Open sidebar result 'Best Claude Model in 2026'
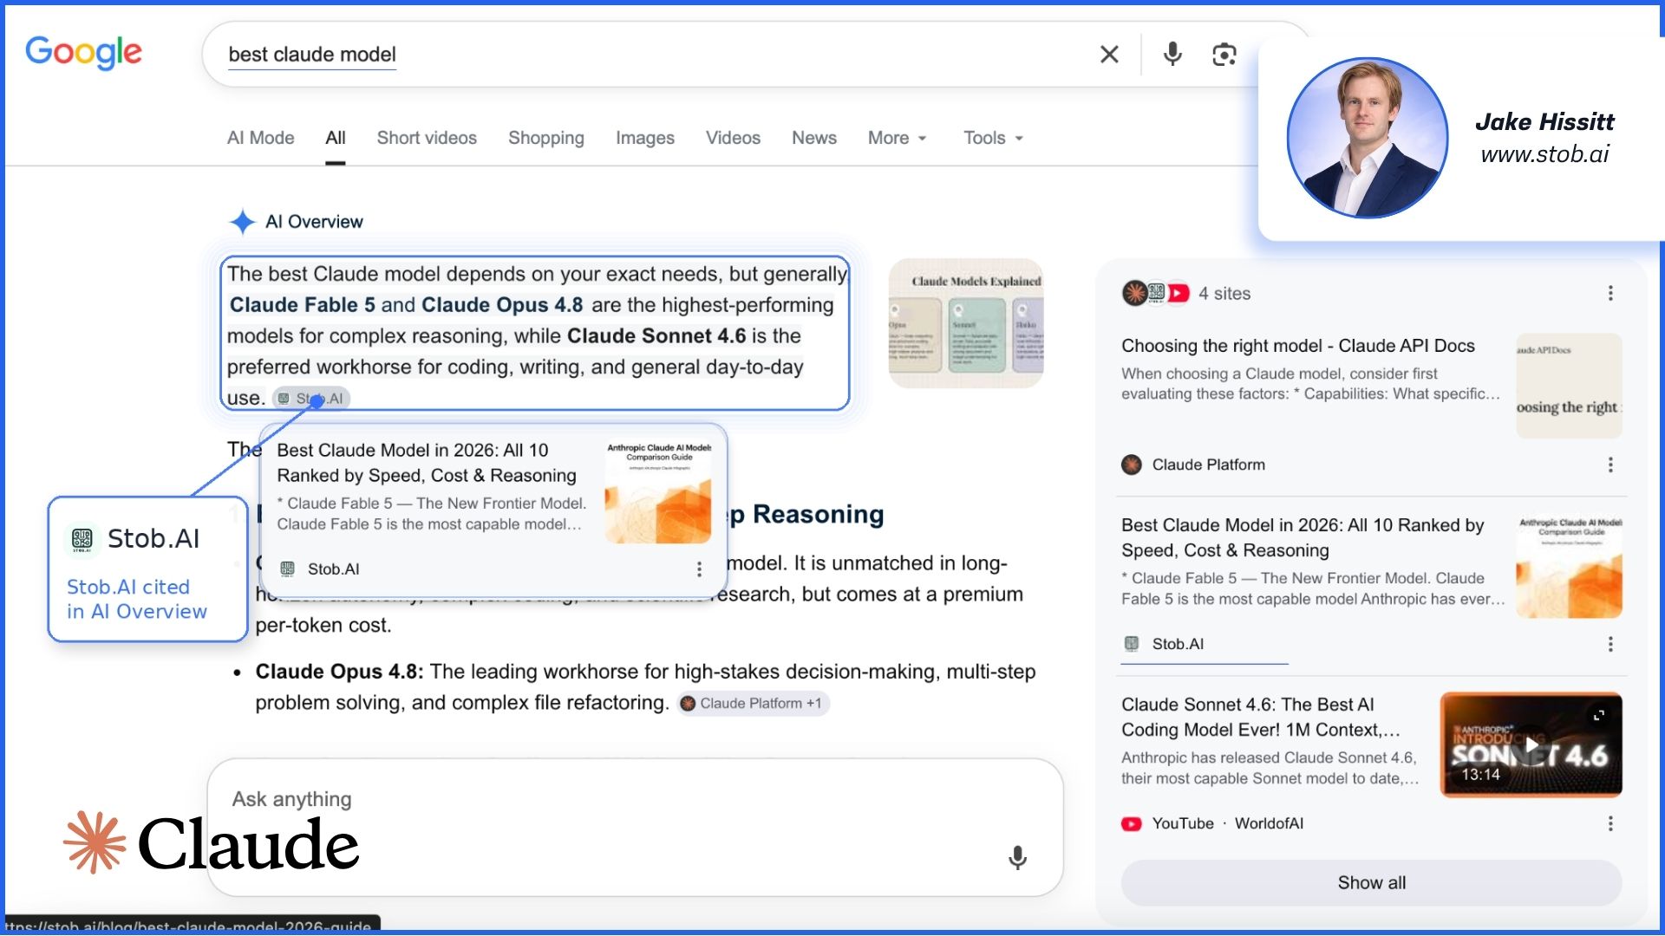This screenshot has height=936, width=1665. click(x=1303, y=537)
